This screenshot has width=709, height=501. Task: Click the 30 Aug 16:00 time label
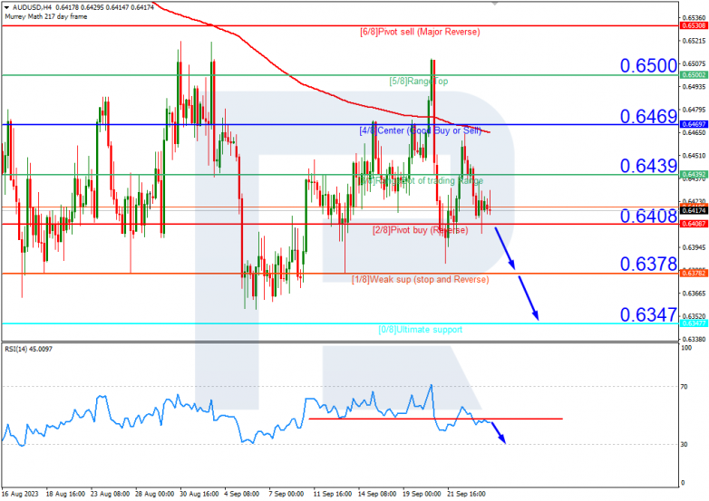[199, 495]
